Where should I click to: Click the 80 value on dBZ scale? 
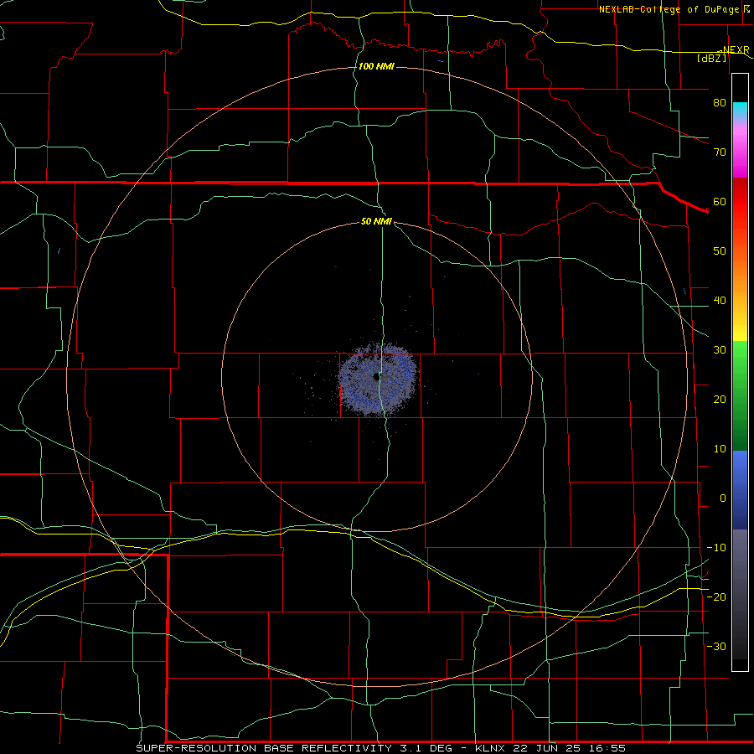pyautogui.click(x=720, y=102)
